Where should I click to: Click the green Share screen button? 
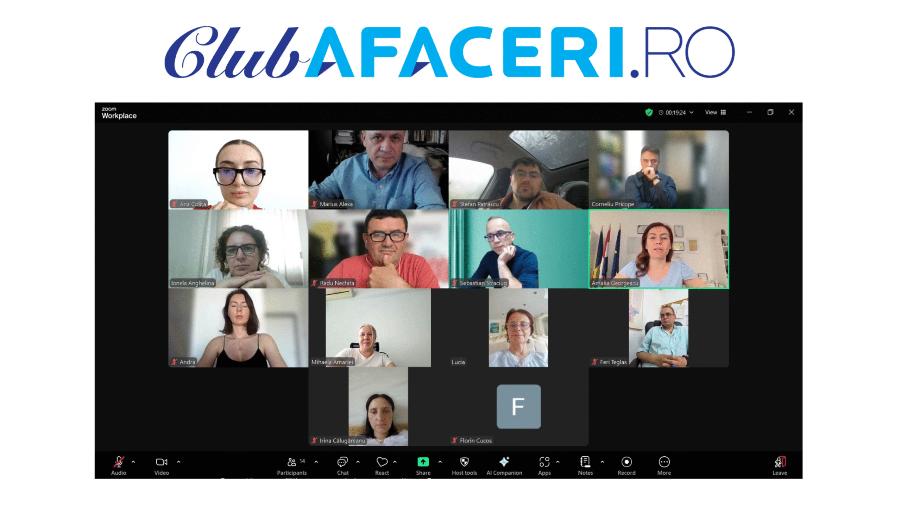(x=423, y=462)
